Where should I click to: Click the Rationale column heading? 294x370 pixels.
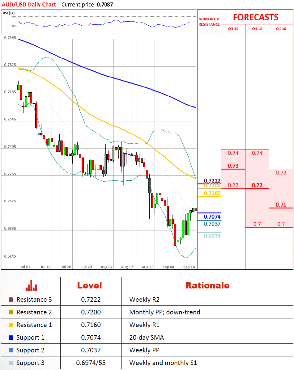pyautogui.click(x=207, y=285)
